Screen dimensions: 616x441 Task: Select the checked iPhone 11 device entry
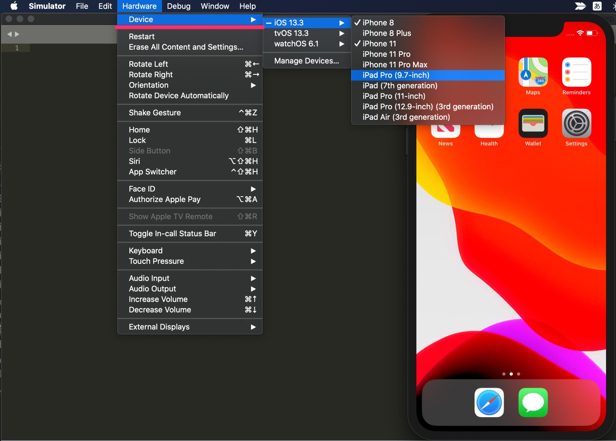[x=379, y=44]
